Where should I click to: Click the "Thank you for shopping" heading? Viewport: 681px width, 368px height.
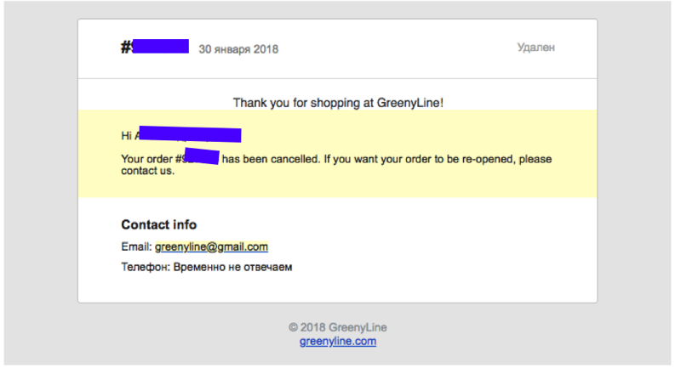pos(338,103)
